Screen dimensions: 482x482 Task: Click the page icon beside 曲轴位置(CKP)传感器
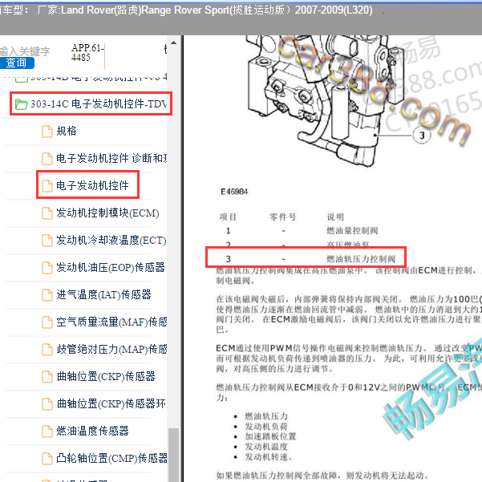tap(47, 377)
